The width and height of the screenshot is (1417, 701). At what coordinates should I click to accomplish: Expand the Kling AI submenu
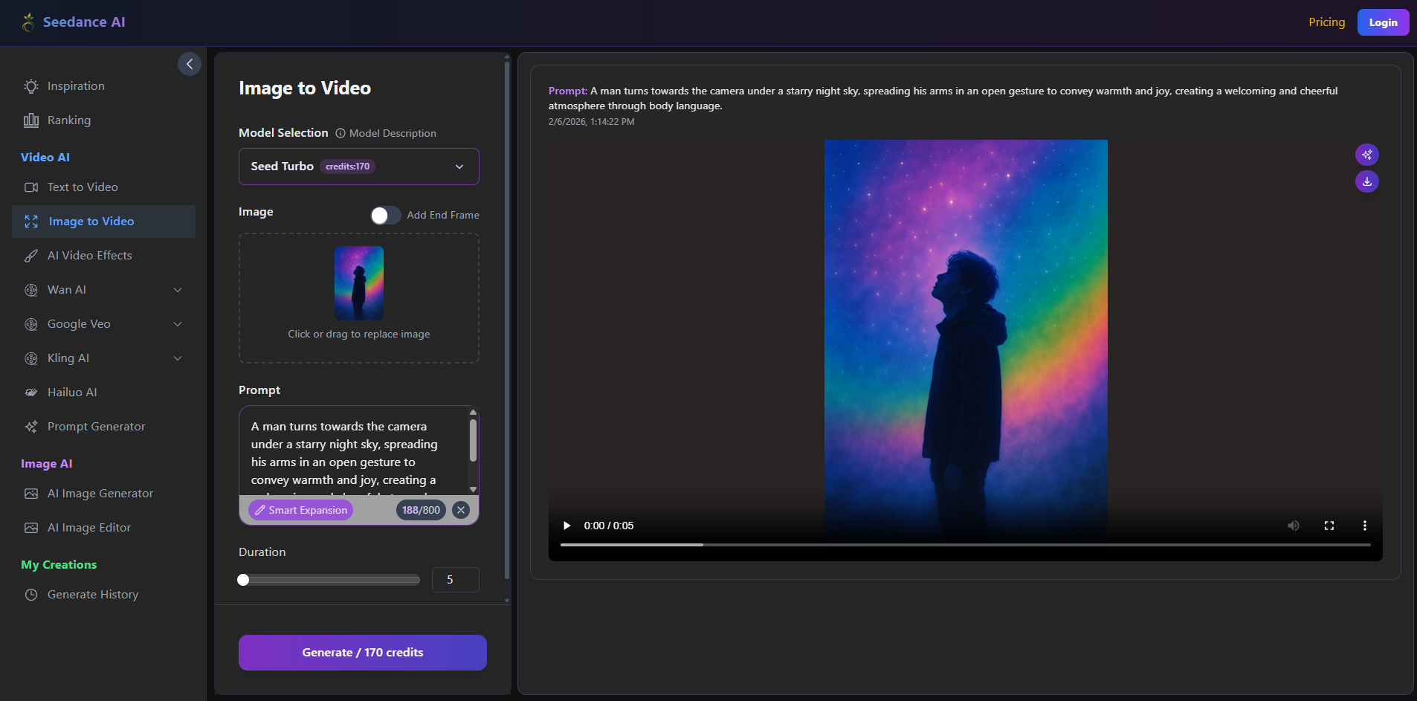178,358
